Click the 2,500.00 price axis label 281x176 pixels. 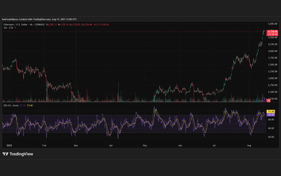273,92
